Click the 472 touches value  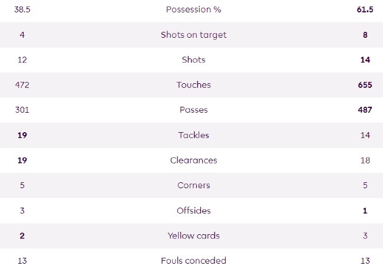click(22, 85)
